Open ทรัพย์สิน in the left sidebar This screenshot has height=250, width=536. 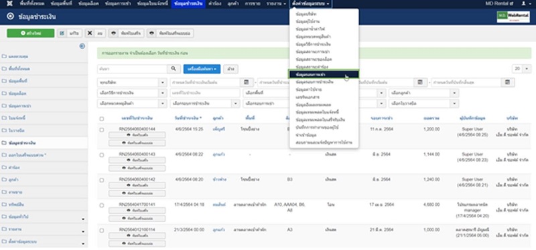pos(44,205)
